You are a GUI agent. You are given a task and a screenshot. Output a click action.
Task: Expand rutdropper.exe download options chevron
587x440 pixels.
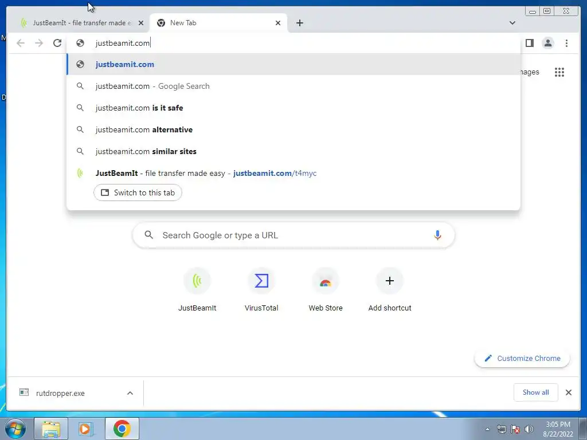(130, 393)
